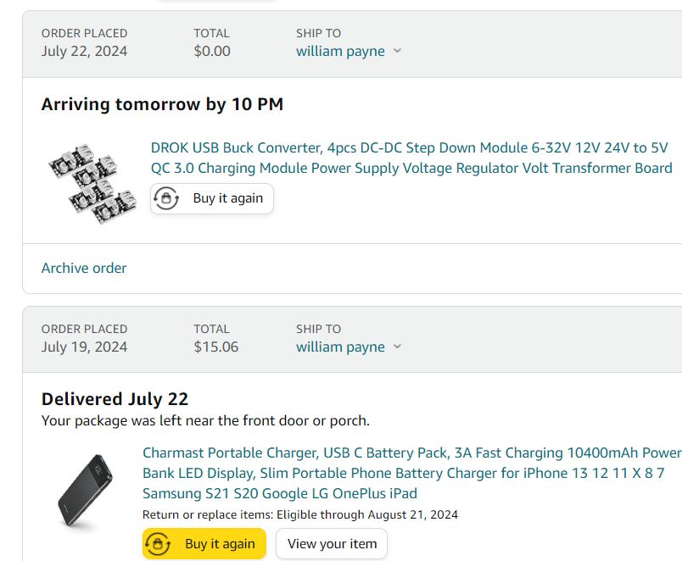
Task: Open the DROK USB Buck Converter product page
Action: point(411,158)
